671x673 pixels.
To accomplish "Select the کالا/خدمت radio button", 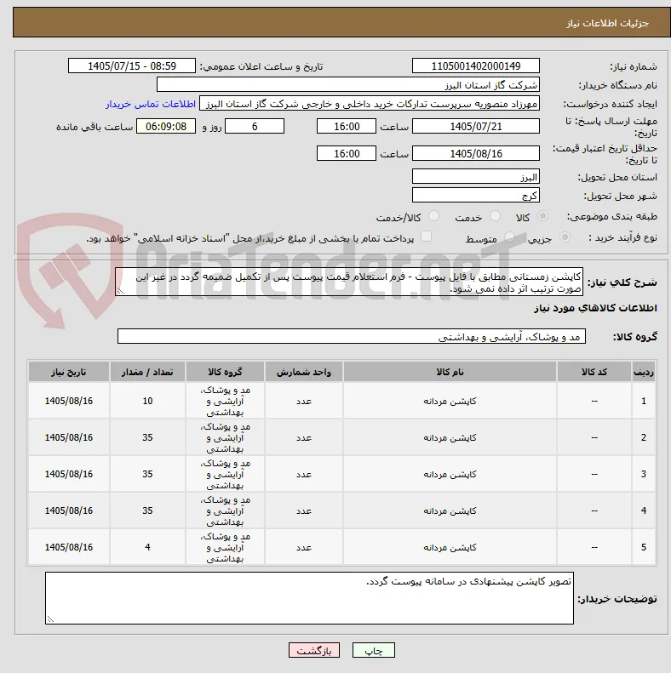I will tap(434, 216).
